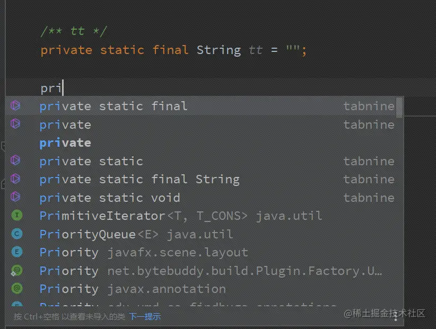
Task: Click enum icon for javafx Priority
Action: pos(17,252)
